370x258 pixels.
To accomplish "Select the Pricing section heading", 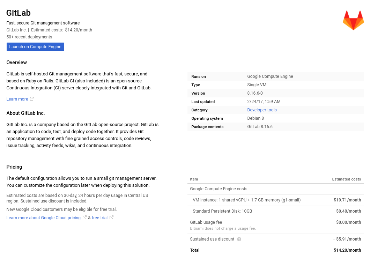I will coord(14,167).
